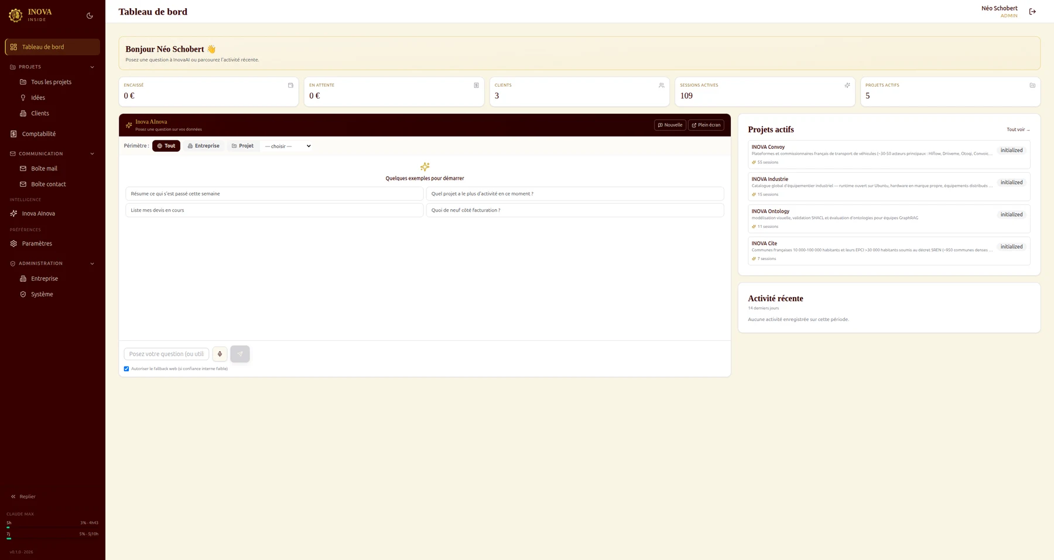Click the send message arrow button
This screenshot has height=560, width=1054.
240,354
